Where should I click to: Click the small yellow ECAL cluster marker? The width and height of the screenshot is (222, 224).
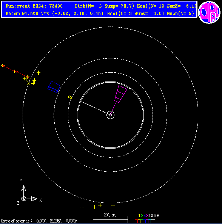coord(70,97)
